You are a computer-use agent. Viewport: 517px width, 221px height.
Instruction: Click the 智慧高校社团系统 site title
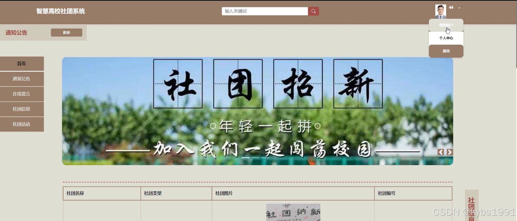[61, 11]
